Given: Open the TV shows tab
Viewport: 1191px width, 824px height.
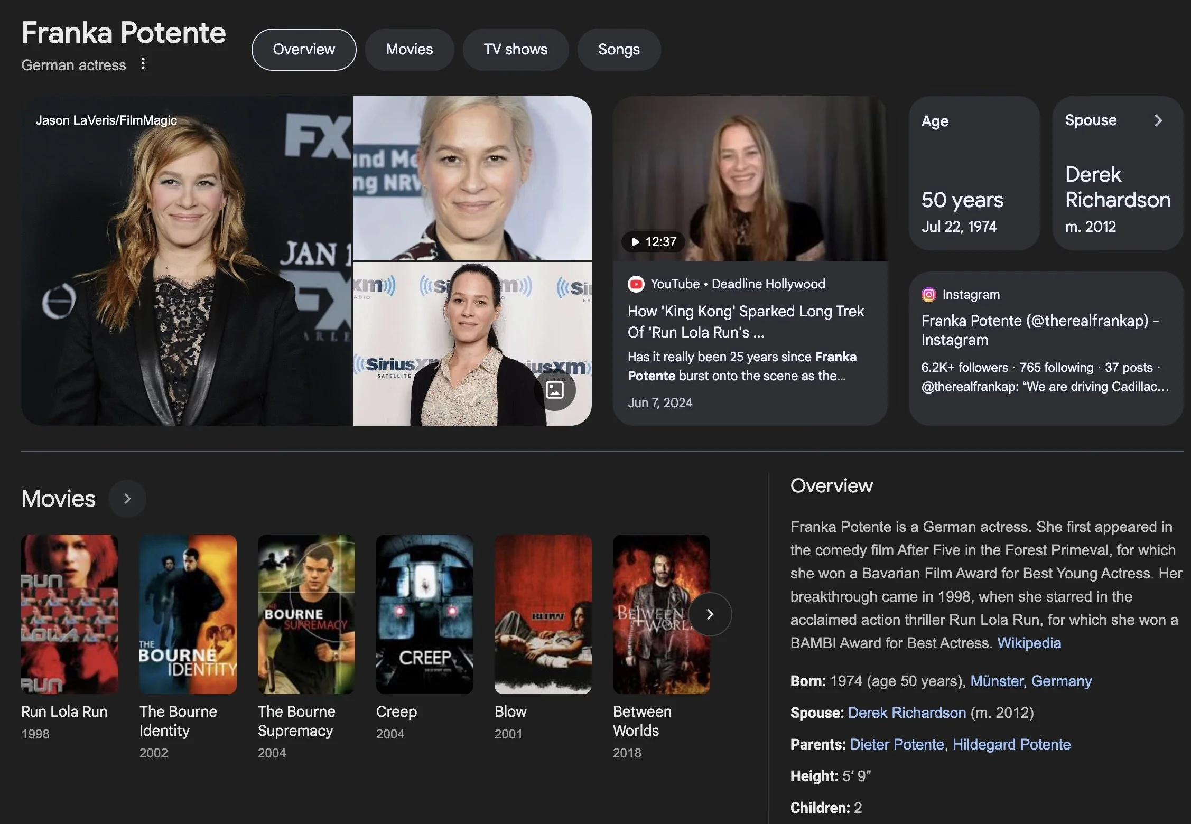Looking at the screenshot, I should click(515, 50).
